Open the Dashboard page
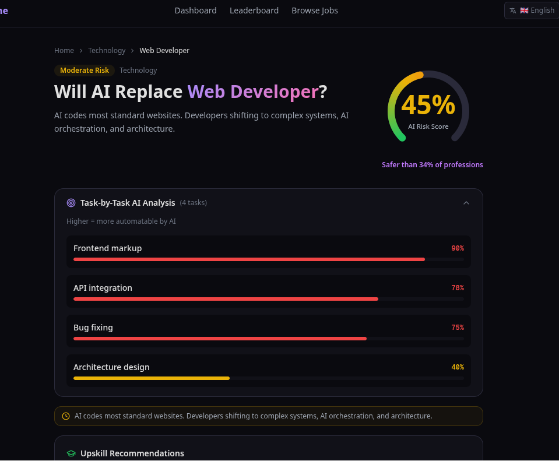Viewport: 559px width, 461px height. tap(195, 10)
